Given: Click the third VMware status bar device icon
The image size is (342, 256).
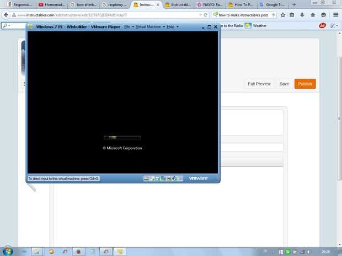Looking at the screenshot, I should [x=157, y=178].
